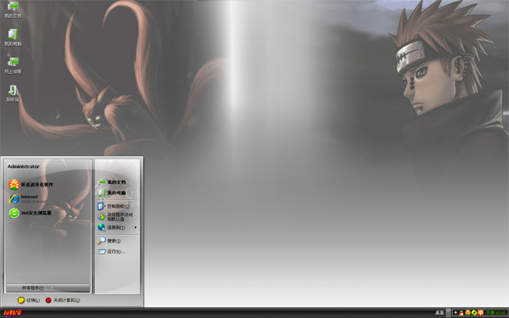Expand the Connect To submenu arrow

coord(136,227)
